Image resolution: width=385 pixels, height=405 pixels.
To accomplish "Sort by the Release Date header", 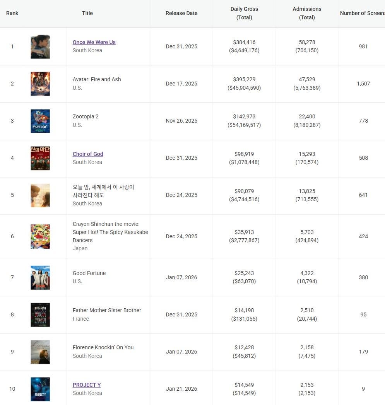I will pyautogui.click(x=181, y=13).
